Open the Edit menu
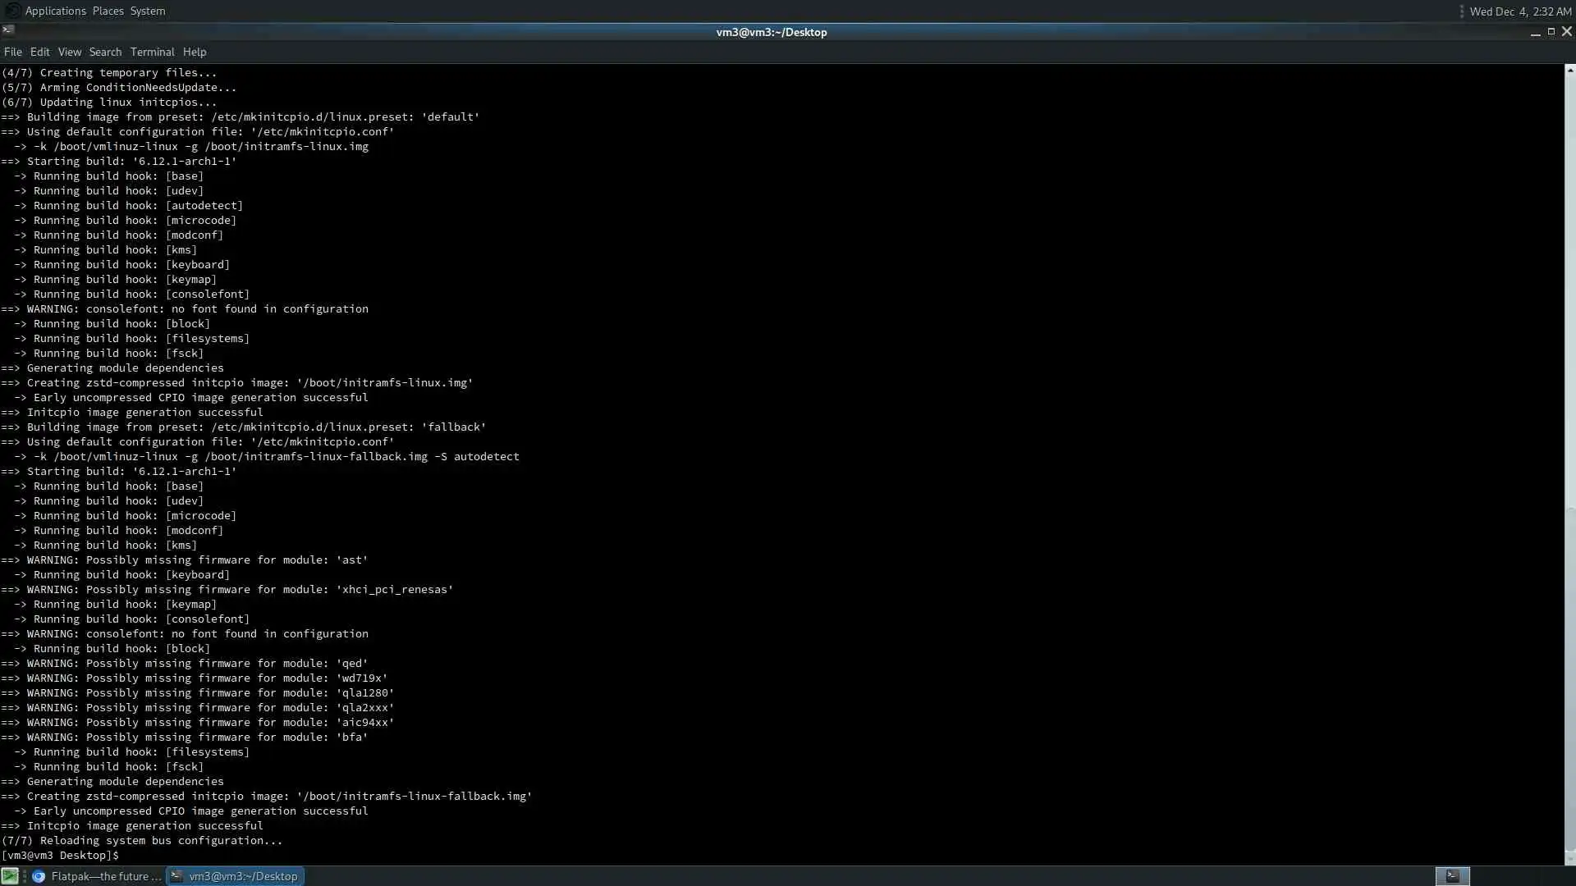Screen dimensions: 1576x886 pos(39,52)
